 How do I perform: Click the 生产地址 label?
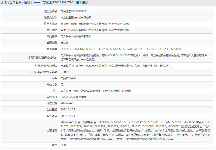click(x=52, y=30)
